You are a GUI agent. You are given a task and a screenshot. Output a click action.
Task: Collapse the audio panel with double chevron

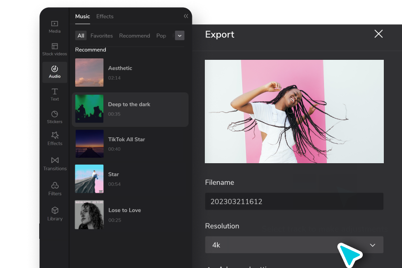[x=186, y=16]
